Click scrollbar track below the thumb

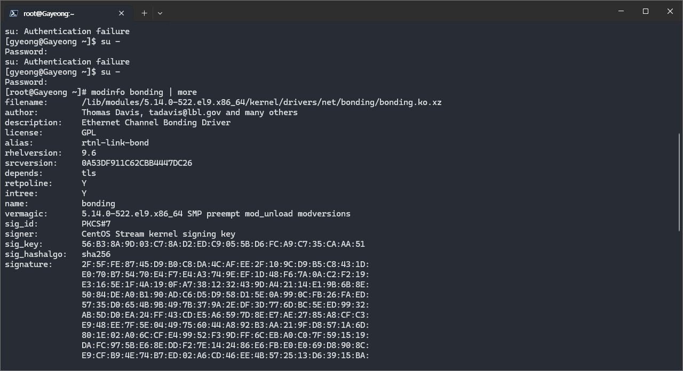tap(679, 299)
